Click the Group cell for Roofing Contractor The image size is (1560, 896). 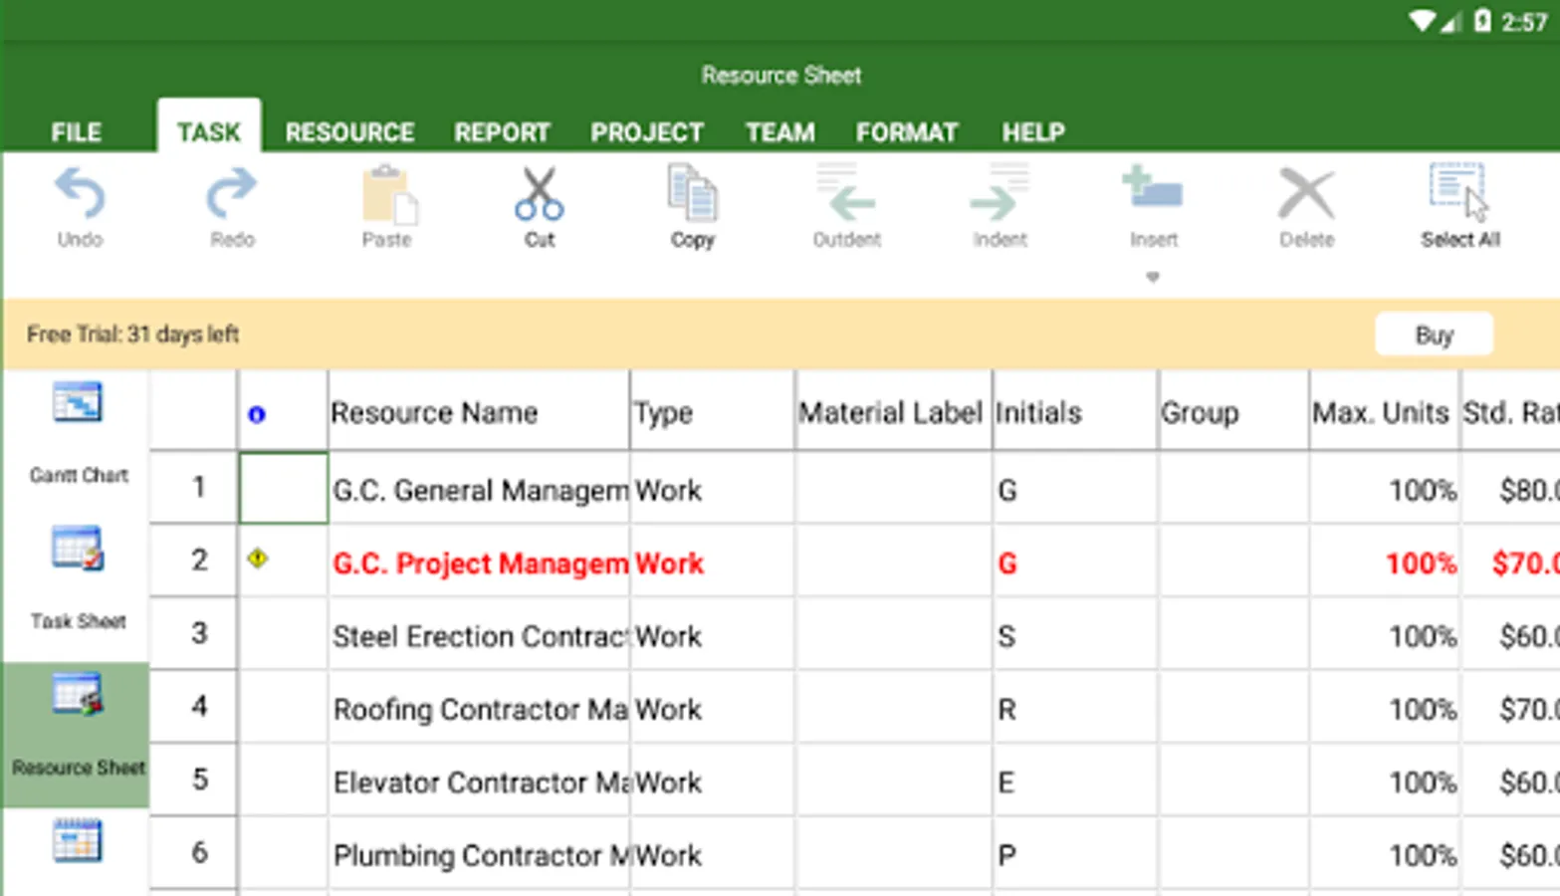[1233, 708]
